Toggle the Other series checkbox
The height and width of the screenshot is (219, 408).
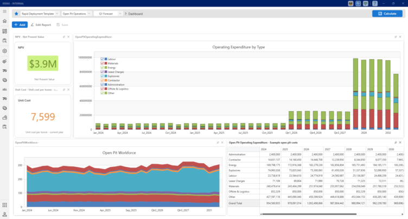click(x=102, y=93)
